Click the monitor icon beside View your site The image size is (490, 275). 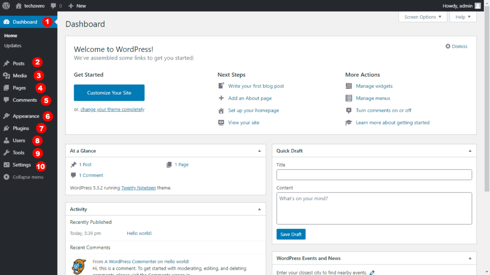pyautogui.click(x=221, y=123)
